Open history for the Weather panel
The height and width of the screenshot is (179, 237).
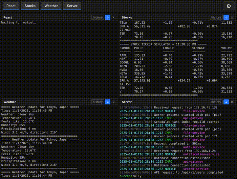pyautogui.click(x=98, y=102)
